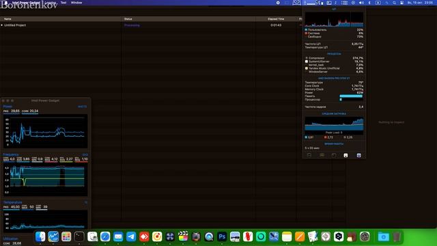Expand the Untitled Project batch row
This screenshot has height=246, width=437.
tap(2, 25)
